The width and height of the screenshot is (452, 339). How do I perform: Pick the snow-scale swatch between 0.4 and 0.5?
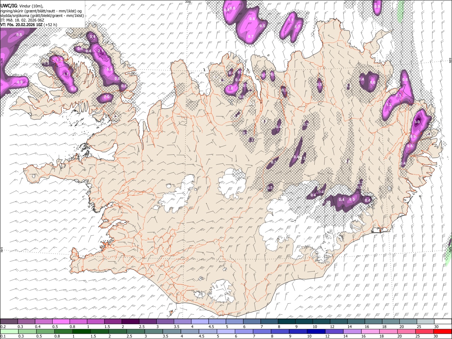[x=44, y=322]
